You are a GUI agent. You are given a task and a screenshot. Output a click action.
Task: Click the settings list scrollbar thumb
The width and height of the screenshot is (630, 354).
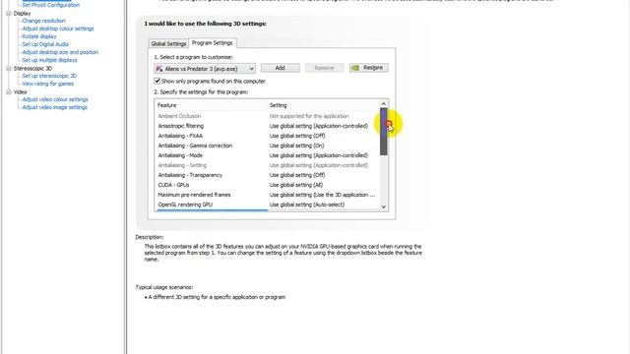384,131
